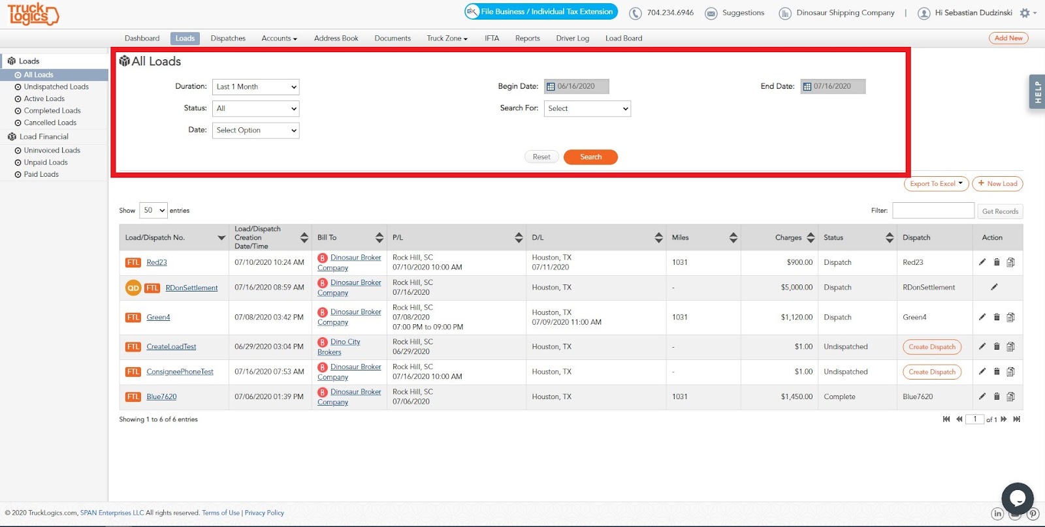The image size is (1045, 527).
Task: Click the QD badge on the RDonSettlement row
Action: 133,288
